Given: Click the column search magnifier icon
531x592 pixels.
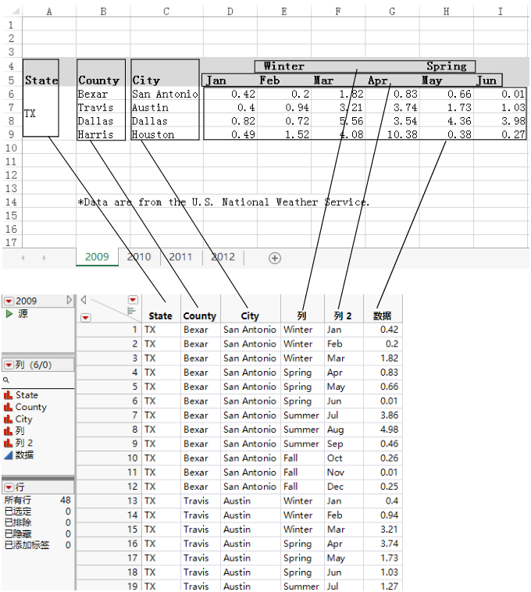Looking at the screenshot, I should pyautogui.click(x=6, y=380).
